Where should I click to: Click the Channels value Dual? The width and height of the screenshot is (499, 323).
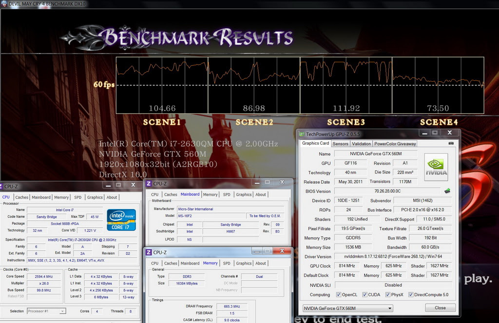[x=259, y=277]
